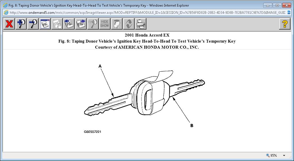This screenshot has width=294, height=161.
Task: Print the figure with printer icon
Action: coord(141,24)
